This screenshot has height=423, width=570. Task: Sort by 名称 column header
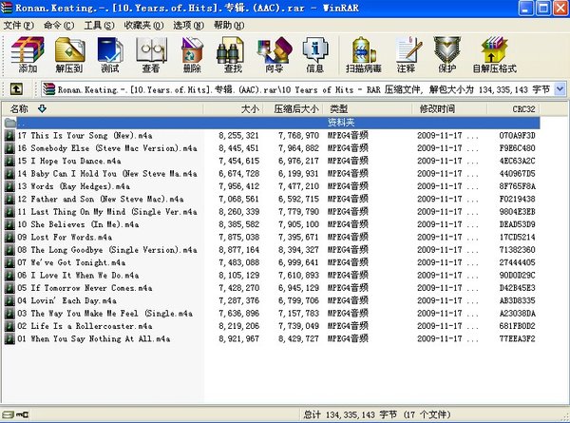pyautogui.click(x=103, y=108)
